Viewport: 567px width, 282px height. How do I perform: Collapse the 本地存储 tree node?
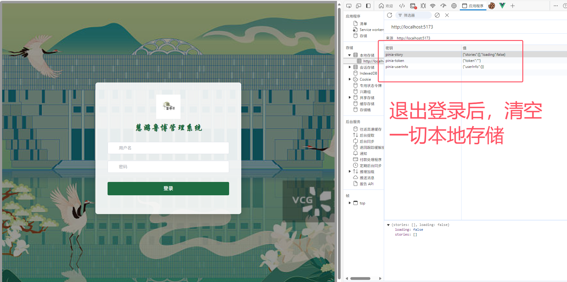pos(349,55)
